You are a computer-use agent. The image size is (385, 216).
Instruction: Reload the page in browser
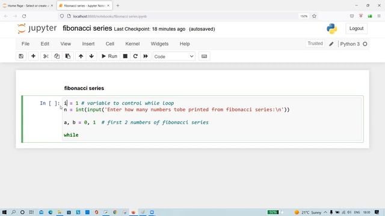coord(24,16)
